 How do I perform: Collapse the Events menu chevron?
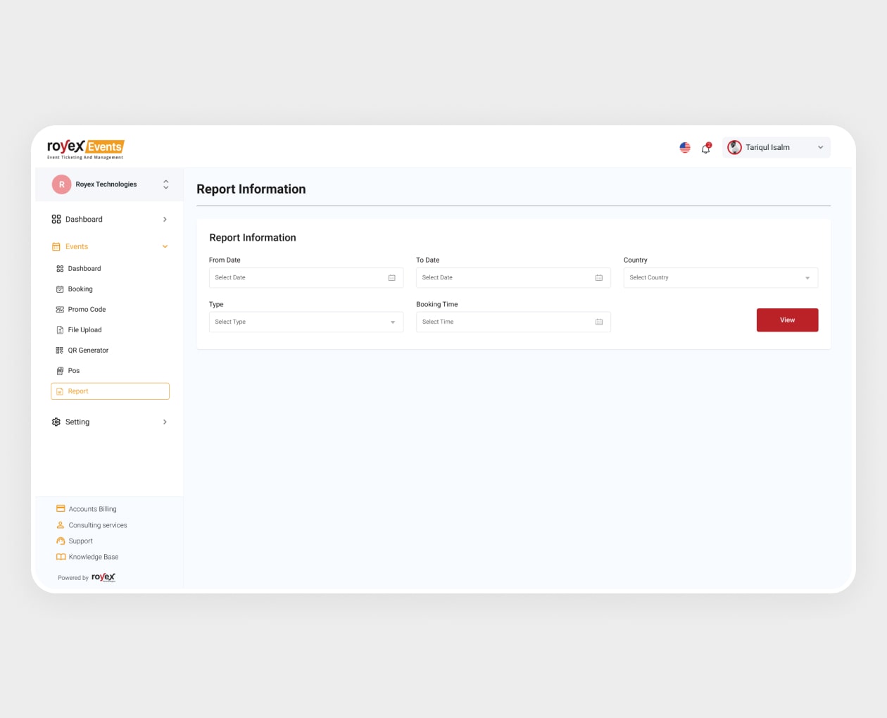point(165,246)
